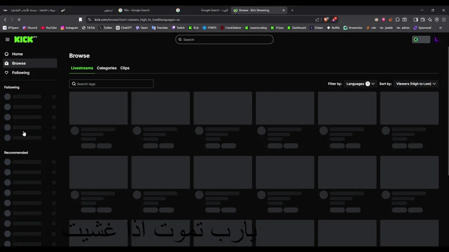Viewport: 449px width, 252px height.
Task: Open Dashboard bookmark
Action: (x=296, y=28)
